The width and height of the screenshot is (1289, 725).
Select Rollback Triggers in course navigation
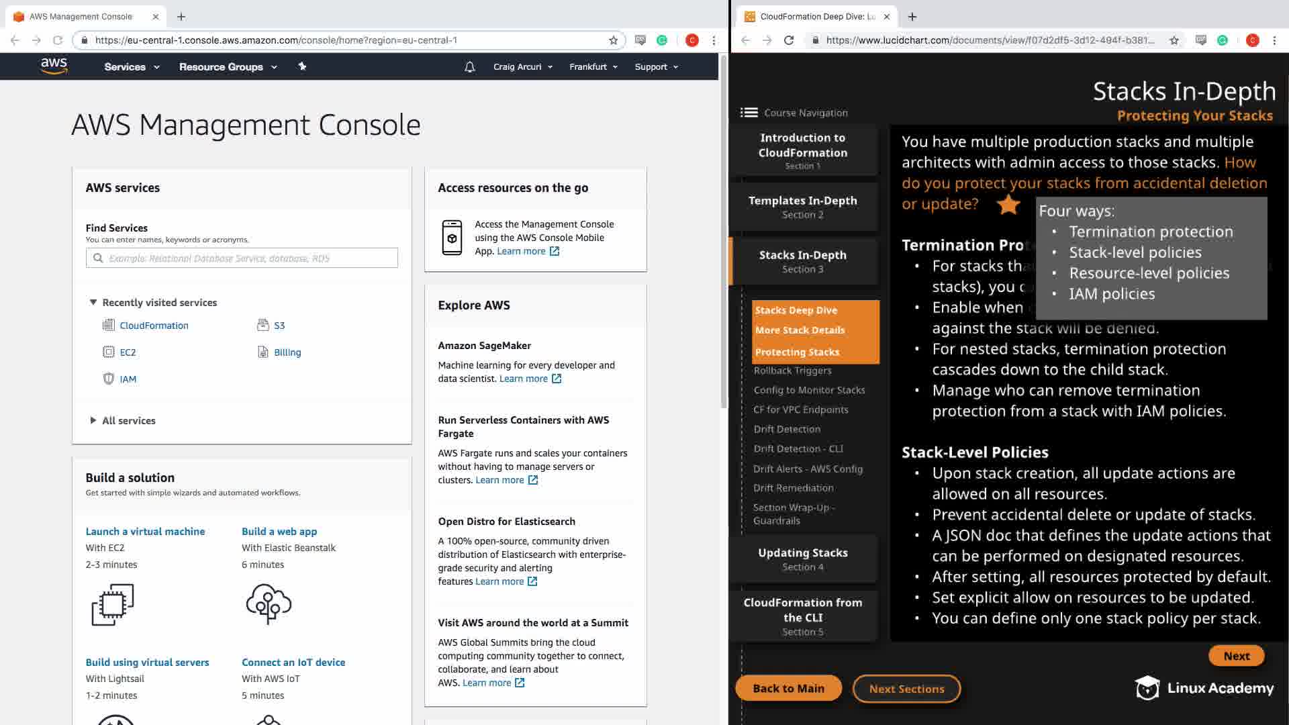(792, 371)
